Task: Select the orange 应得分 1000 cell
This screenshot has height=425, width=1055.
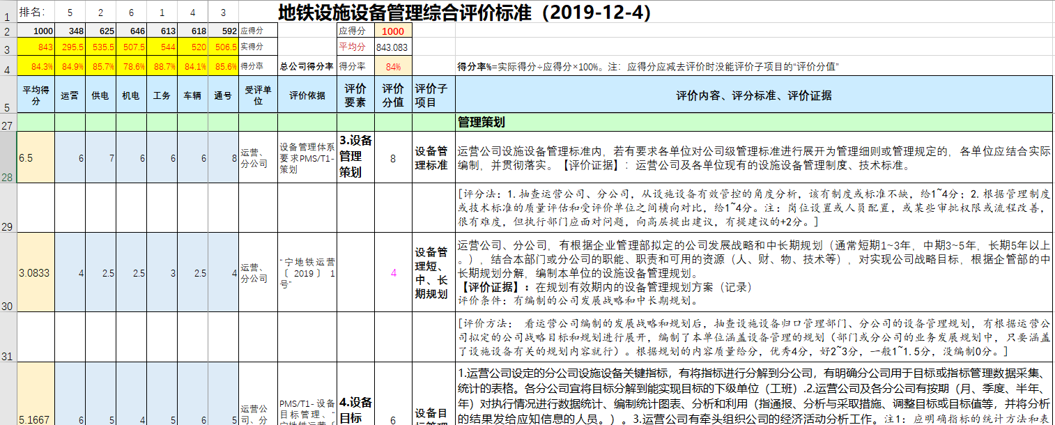Action: click(x=392, y=31)
